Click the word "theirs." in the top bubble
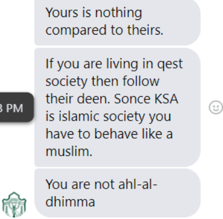The width and height of the screenshot is (223, 219). (145, 30)
